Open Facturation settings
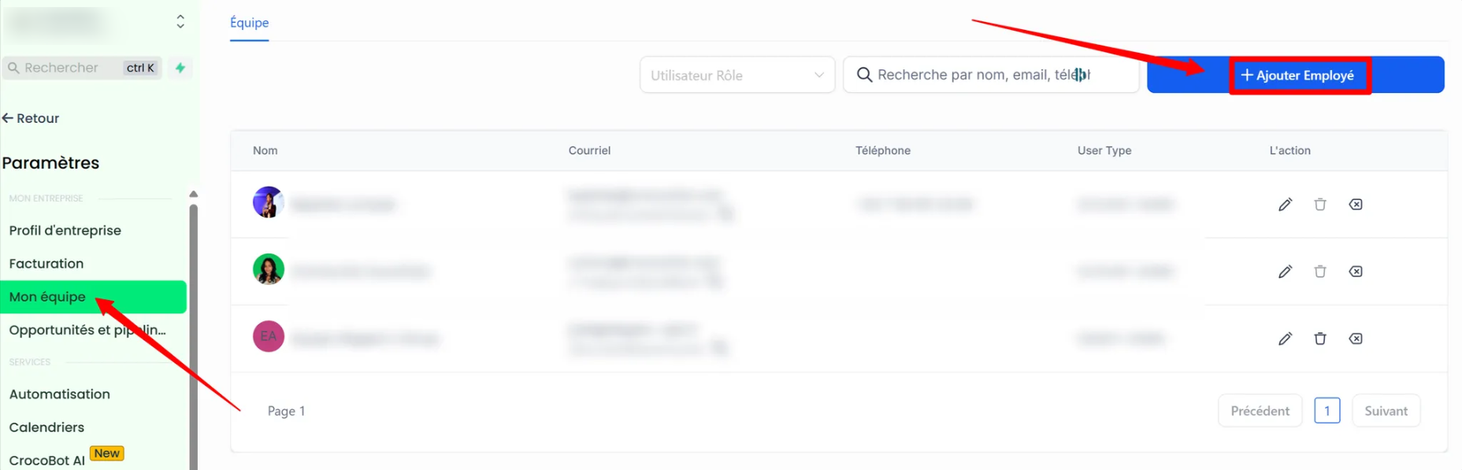 coord(46,264)
